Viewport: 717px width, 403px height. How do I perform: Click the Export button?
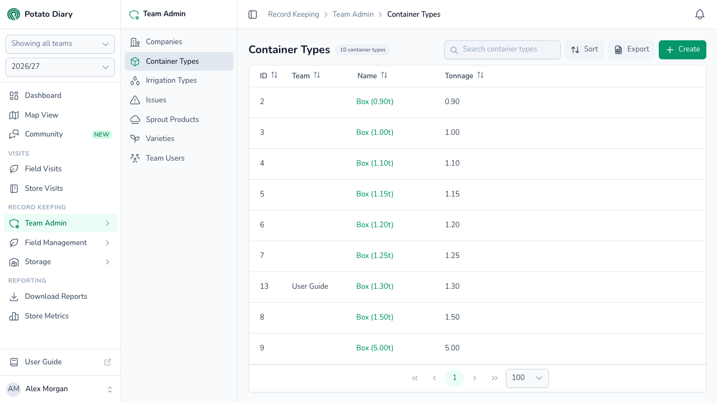coord(631,49)
